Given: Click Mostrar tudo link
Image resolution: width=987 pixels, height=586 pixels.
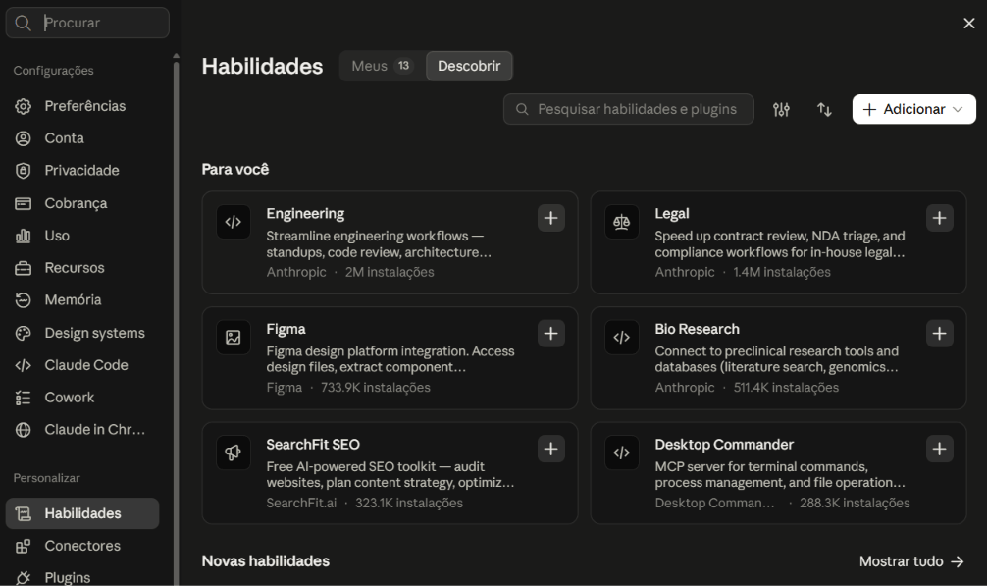Looking at the screenshot, I should [912, 561].
